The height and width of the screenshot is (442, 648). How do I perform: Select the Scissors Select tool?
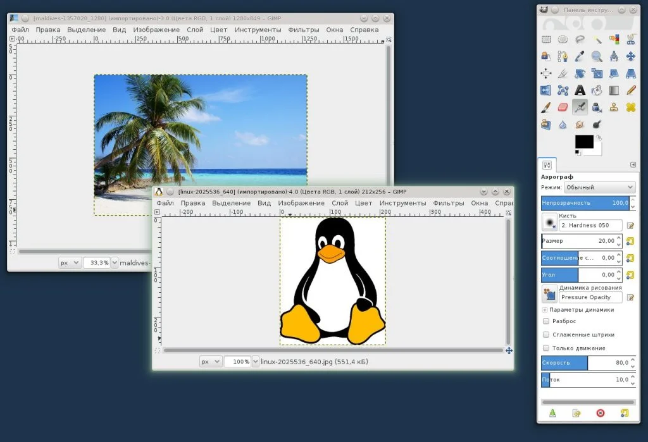tap(630, 39)
